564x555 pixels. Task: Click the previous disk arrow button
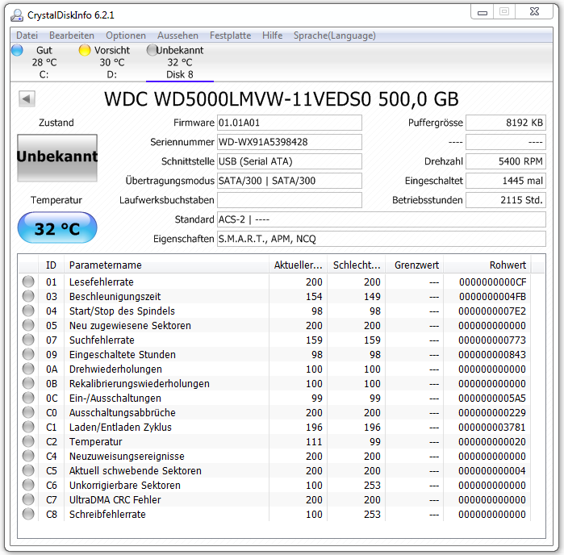27,98
